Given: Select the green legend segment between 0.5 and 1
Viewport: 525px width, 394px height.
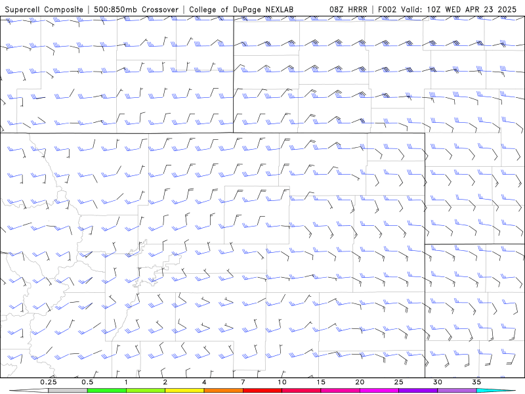Looking at the screenshot, I should click(107, 391).
